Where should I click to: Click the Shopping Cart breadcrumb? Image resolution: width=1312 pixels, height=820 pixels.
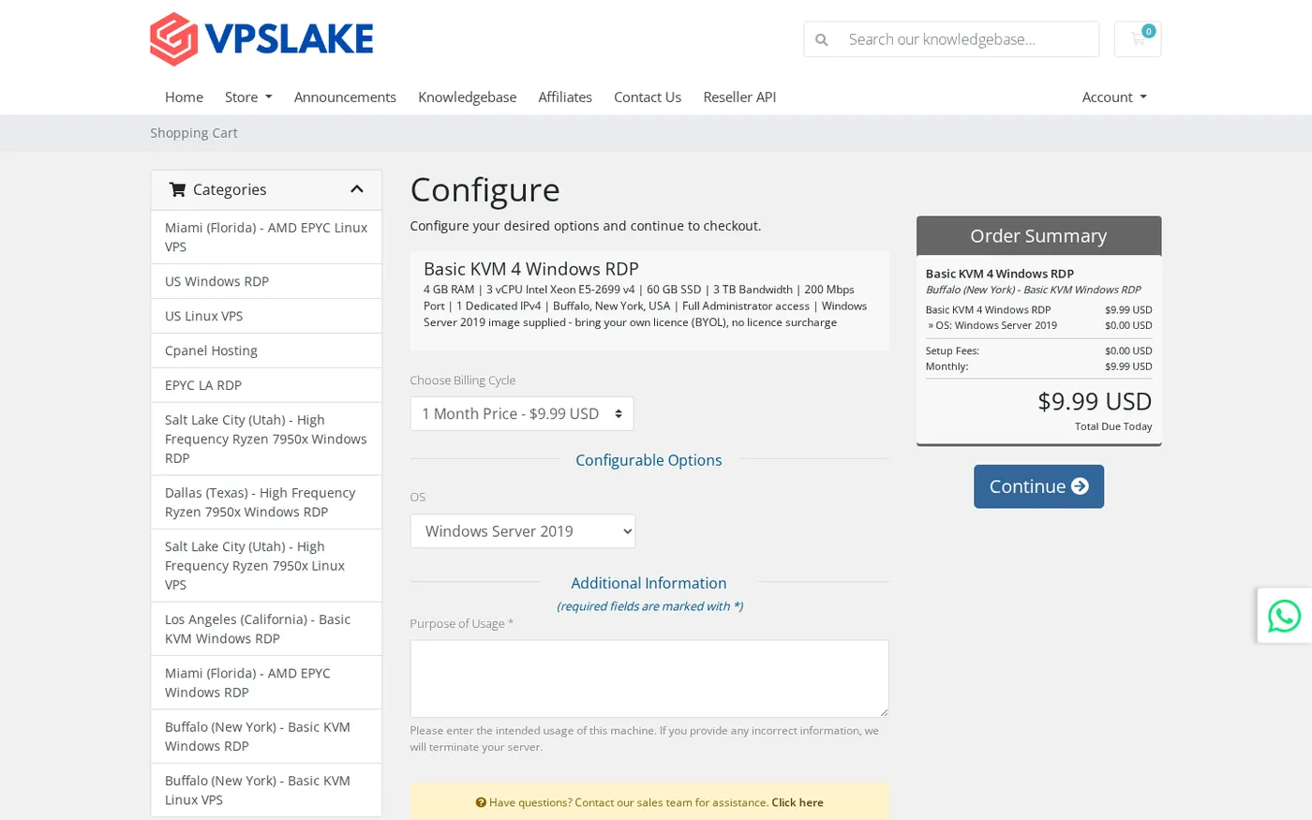coord(194,133)
